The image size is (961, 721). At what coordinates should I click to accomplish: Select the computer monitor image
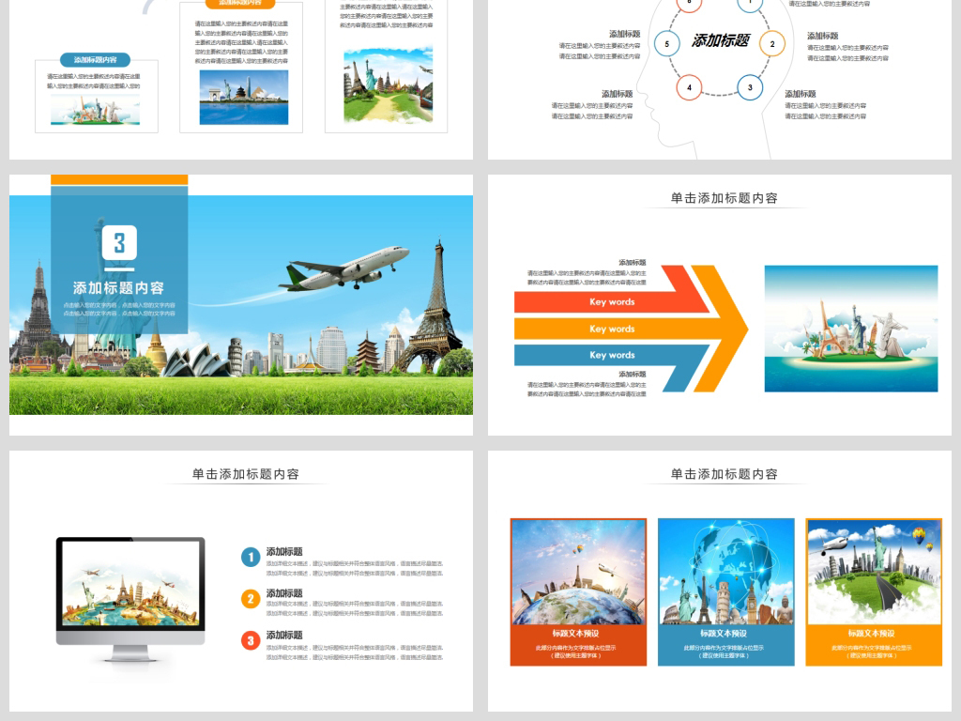point(130,591)
